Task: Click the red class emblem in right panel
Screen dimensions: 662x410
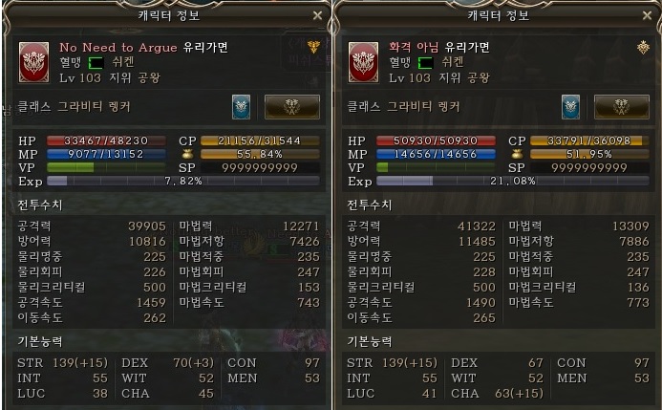Action: pos(363,62)
